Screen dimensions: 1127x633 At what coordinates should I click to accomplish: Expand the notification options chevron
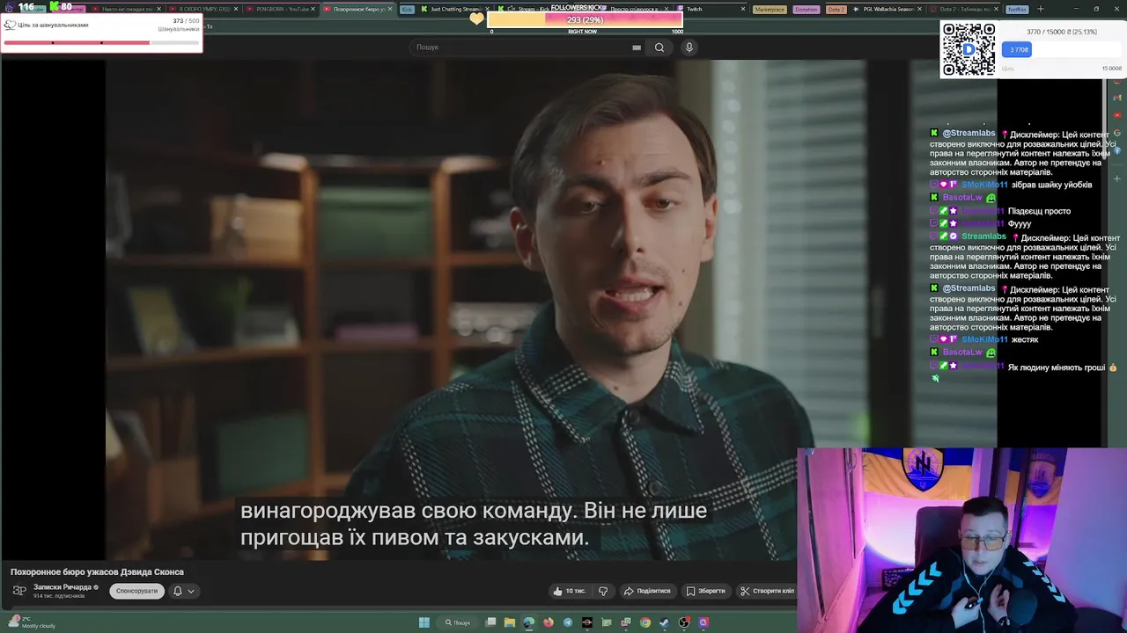[190, 591]
